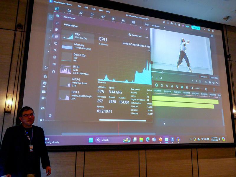Open Task Manager more options ellipsis

pos(146,37)
